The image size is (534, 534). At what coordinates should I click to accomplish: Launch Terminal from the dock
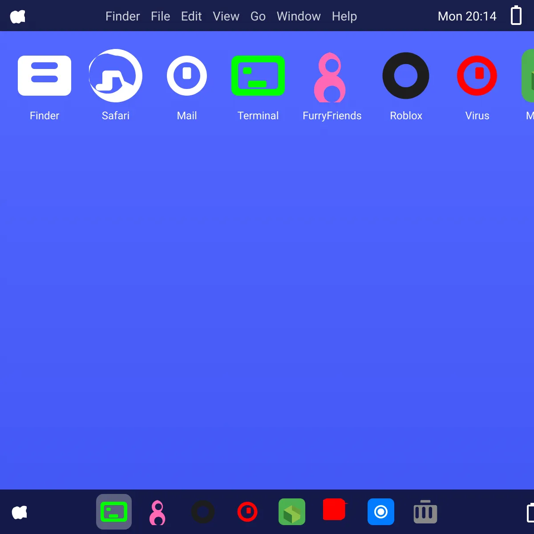tap(114, 512)
